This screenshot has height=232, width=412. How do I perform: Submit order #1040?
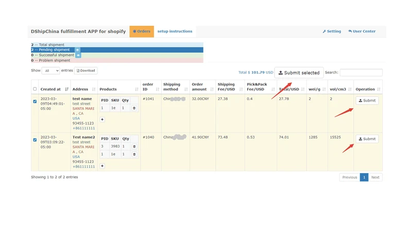[x=367, y=139]
